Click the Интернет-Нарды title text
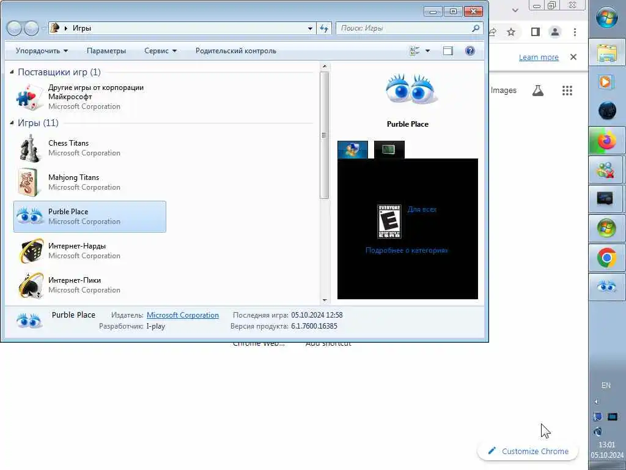Viewport: 626px width, 470px height. [77, 246]
